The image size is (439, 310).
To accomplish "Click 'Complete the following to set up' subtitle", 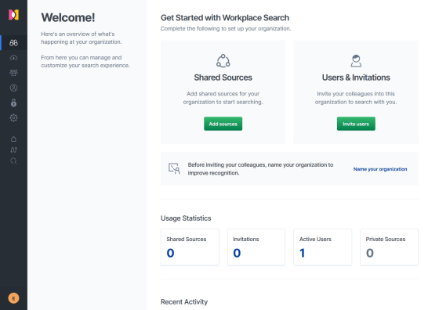I will pyautogui.click(x=226, y=28).
